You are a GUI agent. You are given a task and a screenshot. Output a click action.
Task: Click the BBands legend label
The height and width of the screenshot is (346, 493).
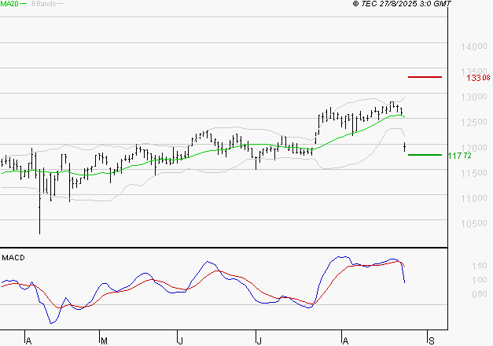coord(44,4)
